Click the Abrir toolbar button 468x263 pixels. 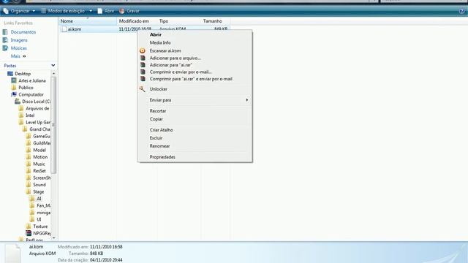tap(105, 11)
